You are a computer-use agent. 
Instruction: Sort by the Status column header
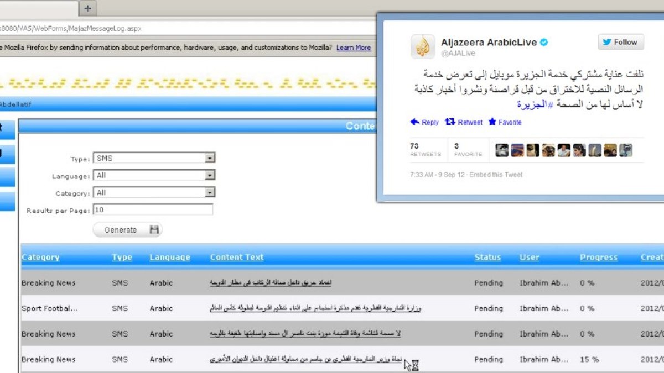[x=487, y=257]
